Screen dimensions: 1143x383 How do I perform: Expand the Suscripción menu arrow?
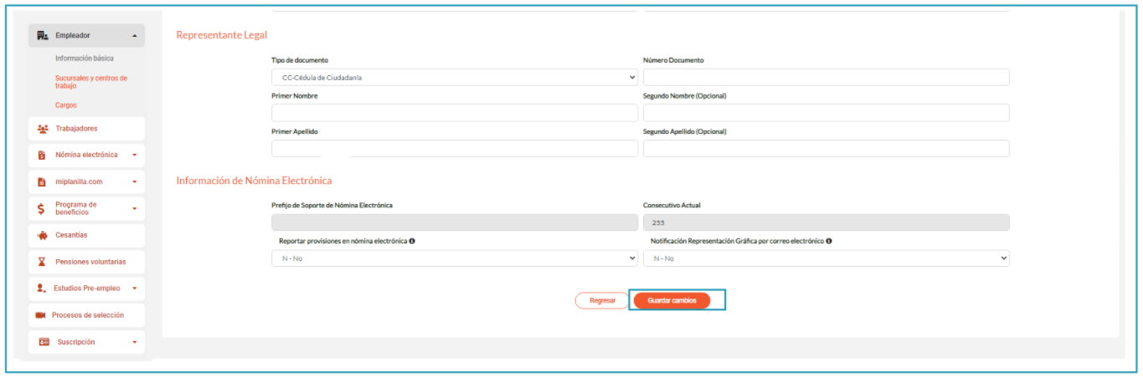(134, 342)
